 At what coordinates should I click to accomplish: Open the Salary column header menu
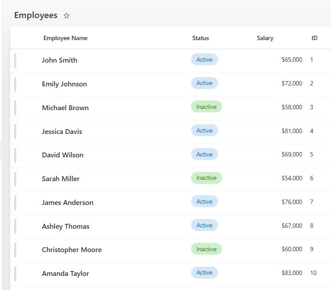265,38
